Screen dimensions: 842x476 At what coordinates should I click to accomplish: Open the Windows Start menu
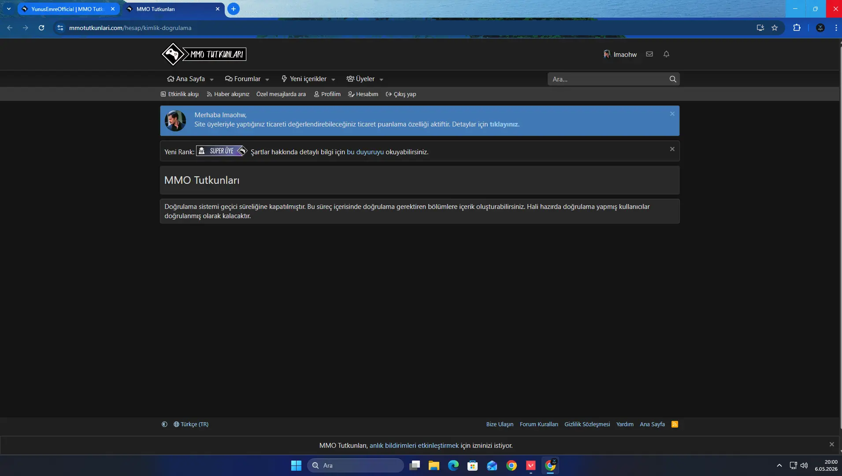(296, 465)
